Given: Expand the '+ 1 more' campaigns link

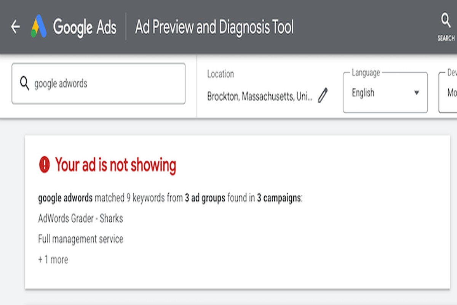Looking at the screenshot, I should (53, 260).
